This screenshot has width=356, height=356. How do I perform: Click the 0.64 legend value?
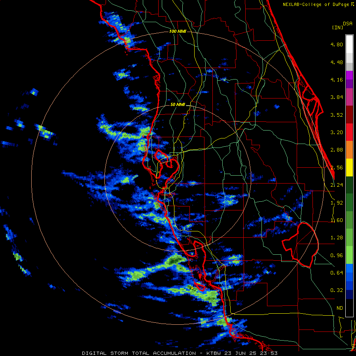[337, 273]
